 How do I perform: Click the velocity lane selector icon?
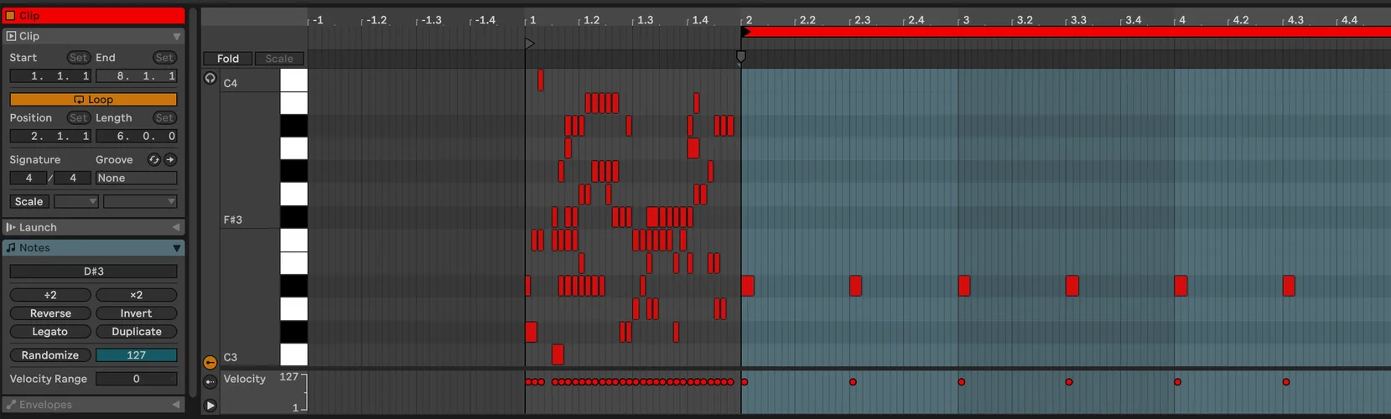pyautogui.click(x=210, y=382)
